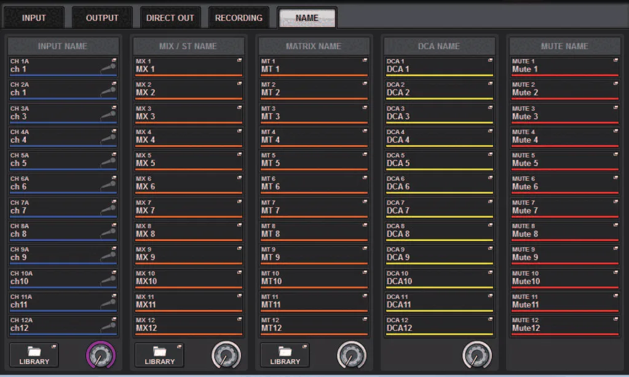Image resolution: width=629 pixels, height=377 pixels.
Task: Edit the MT 1 name field
Action: 314,66
